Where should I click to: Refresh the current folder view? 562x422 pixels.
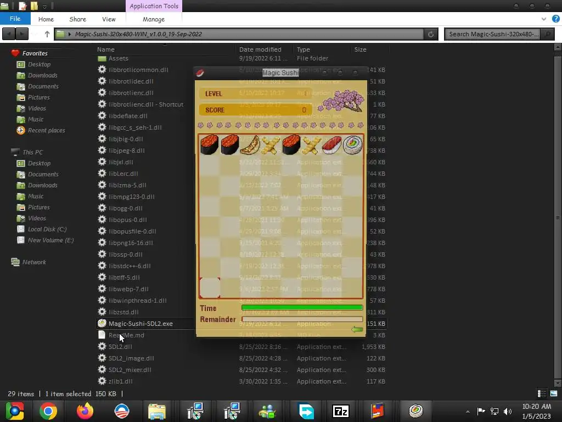point(431,34)
